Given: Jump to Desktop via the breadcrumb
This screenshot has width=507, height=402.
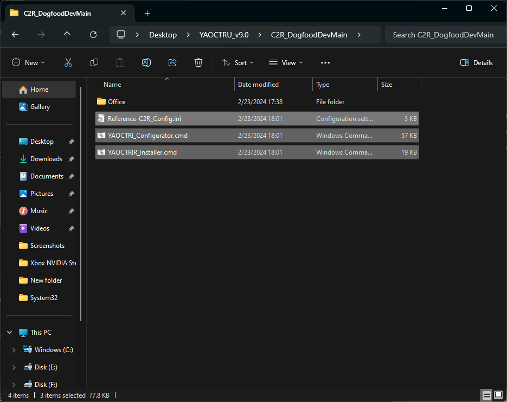Looking at the screenshot, I should 163,34.
